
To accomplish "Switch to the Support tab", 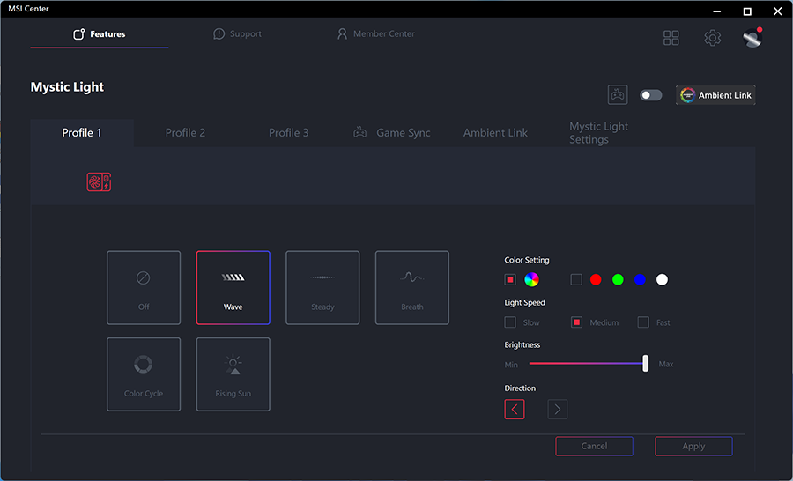I will [238, 33].
